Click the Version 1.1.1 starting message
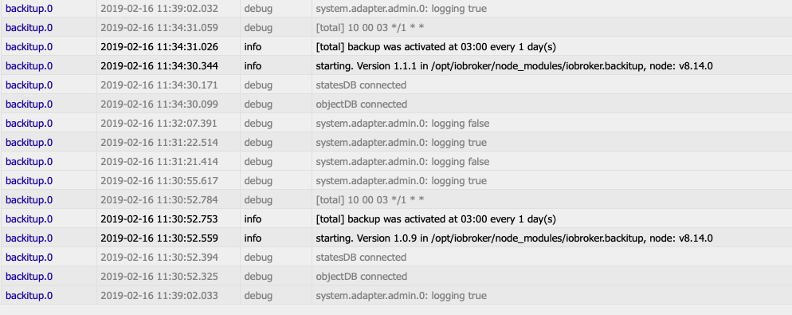This screenshot has width=792, height=315. click(x=514, y=66)
